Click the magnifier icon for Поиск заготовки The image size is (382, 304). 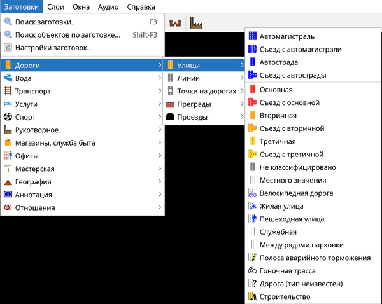click(8, 21)
